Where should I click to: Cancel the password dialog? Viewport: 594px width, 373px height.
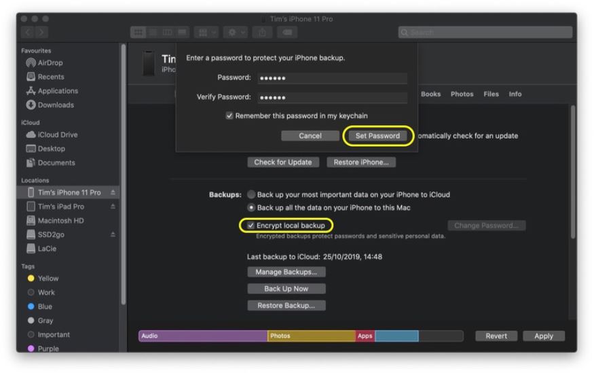click(x=310, y=136)
